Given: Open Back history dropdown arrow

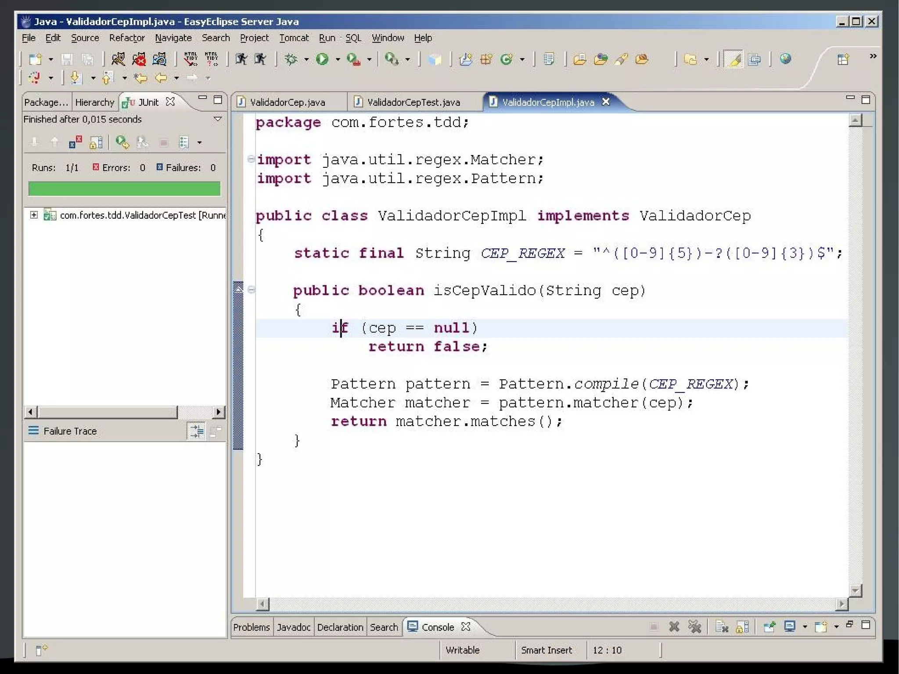Looking at the screenshot, I should pos(176,78).
